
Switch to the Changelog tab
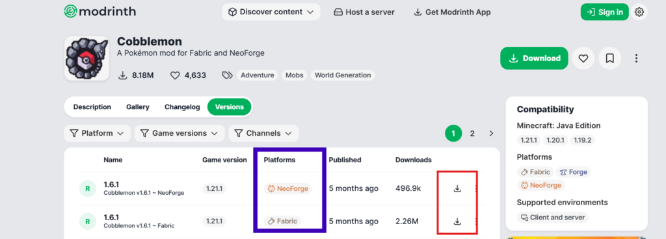(182, 107)
